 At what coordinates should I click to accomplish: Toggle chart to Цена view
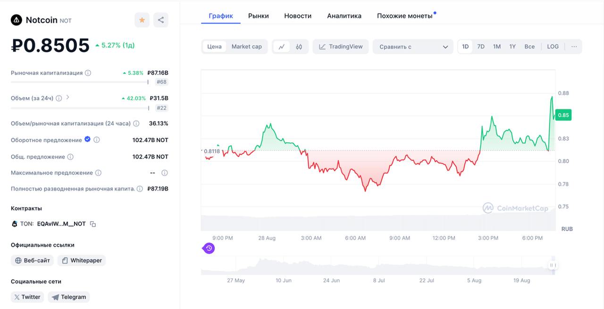pos(214,47)
